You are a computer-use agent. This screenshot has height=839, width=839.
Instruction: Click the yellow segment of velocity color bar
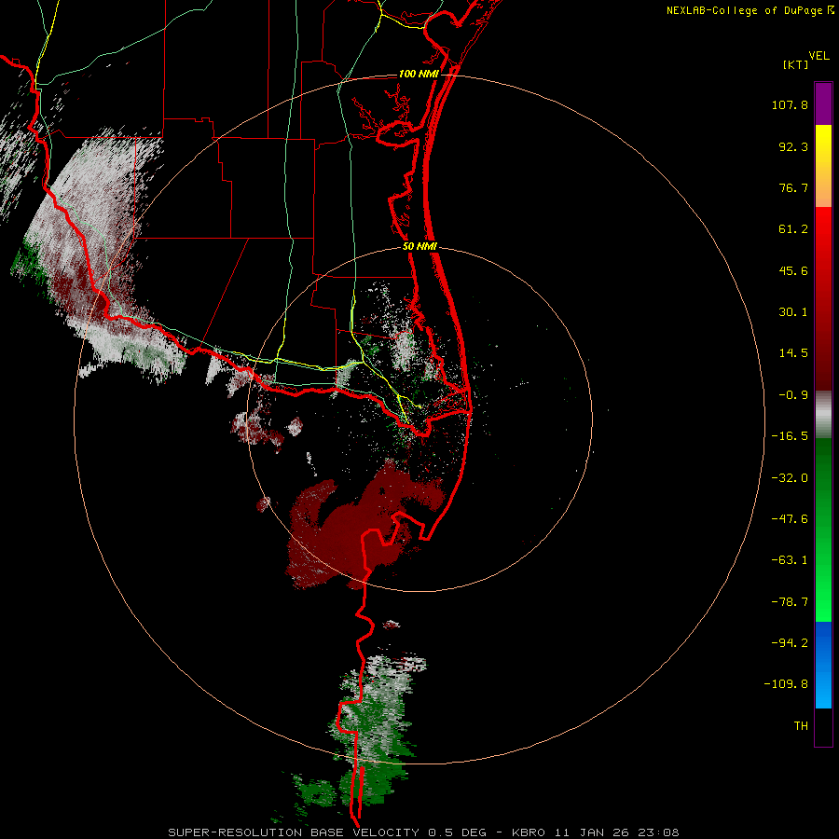point(823,144)
